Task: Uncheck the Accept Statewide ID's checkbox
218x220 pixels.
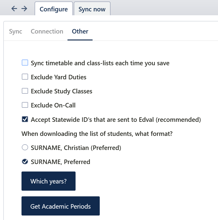Action: [x=25, y=119]
